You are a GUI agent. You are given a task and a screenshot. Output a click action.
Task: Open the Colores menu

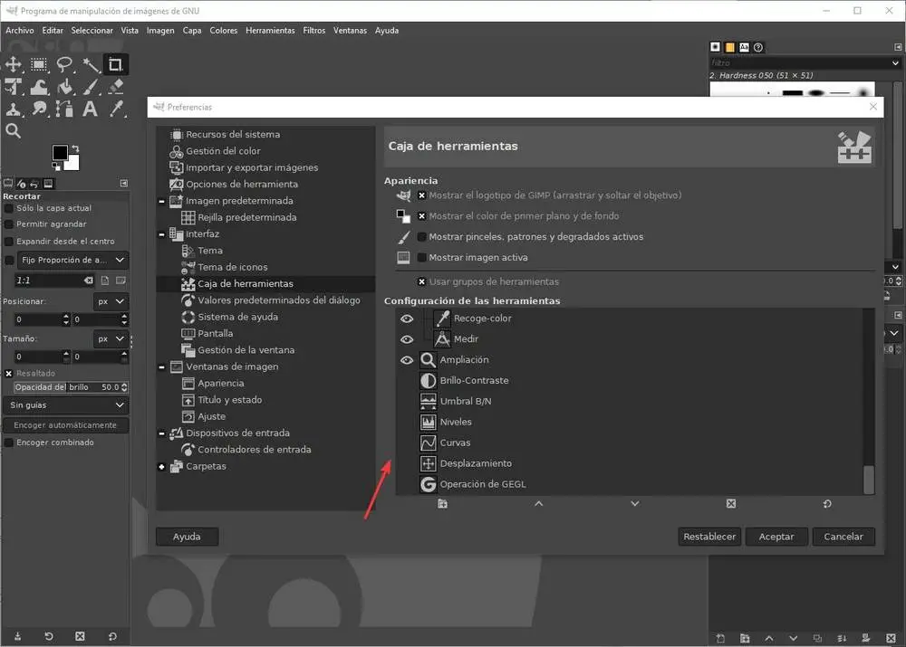(x=223, y=31)
